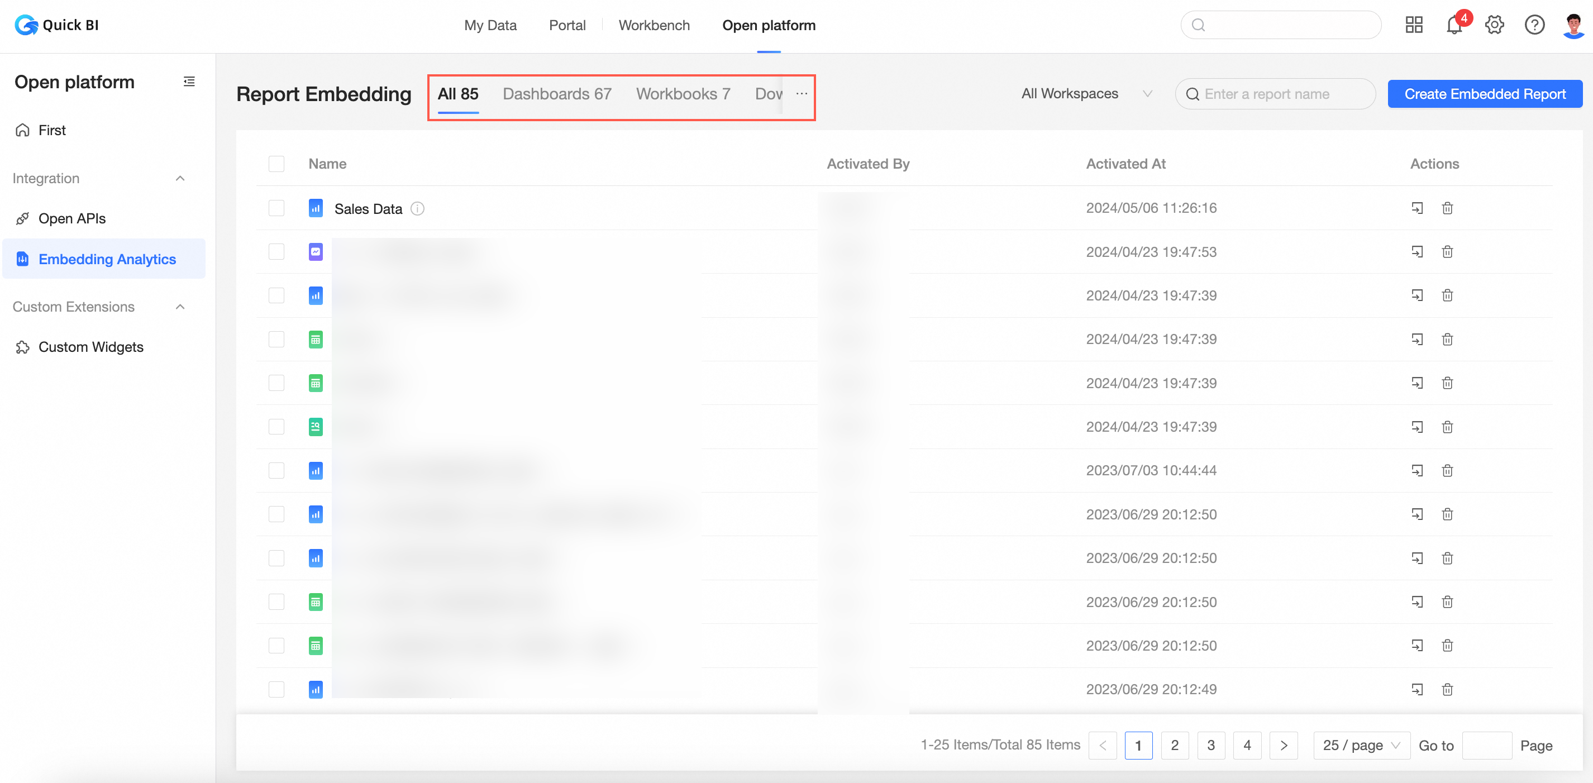
Task: Click the apps grid icon in header
Action: (1414, 25)
